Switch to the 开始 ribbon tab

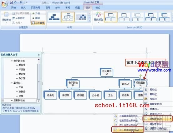tap(13, 7)
